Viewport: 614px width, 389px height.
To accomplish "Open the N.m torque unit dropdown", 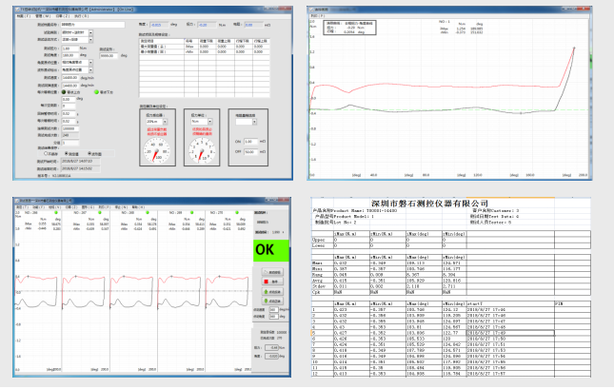I will tap(200, 122).
